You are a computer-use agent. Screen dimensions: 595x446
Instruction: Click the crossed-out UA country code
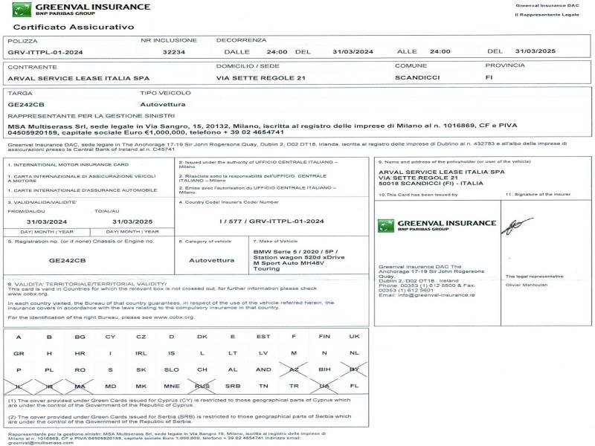(x=324, y=386)
